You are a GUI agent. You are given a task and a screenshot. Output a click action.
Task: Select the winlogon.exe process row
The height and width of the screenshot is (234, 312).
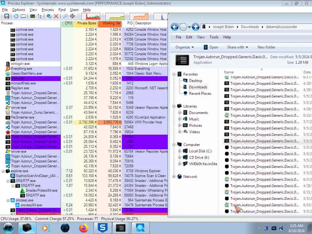point(84,64)
